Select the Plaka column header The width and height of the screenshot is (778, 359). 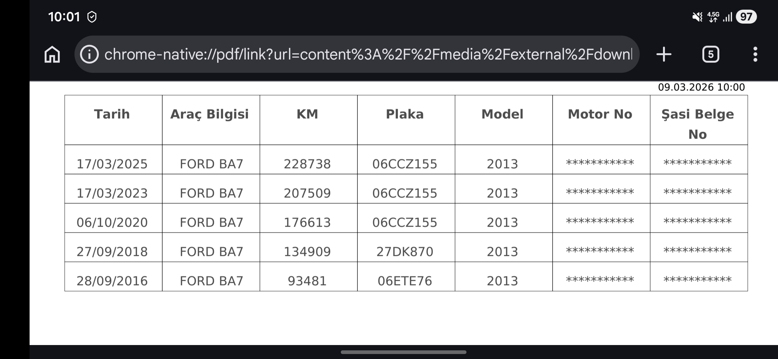(x=405, y=114)
